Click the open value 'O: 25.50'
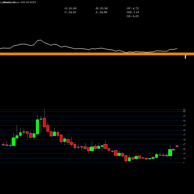Image resolution: width=194 pixels, height=194 pixels. coord(71,9)
